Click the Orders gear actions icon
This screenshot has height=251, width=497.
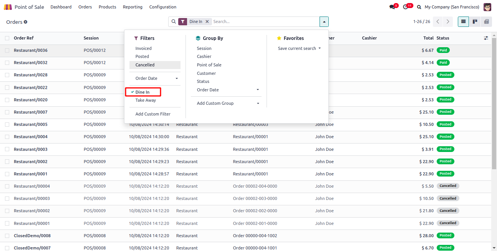[x=26, y=22]
